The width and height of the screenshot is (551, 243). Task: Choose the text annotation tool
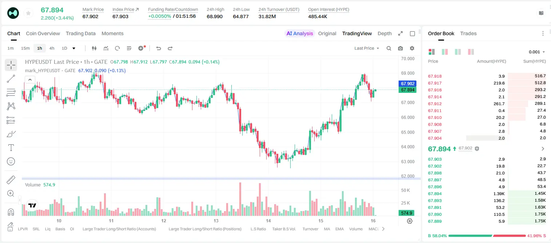click(11, 148)
